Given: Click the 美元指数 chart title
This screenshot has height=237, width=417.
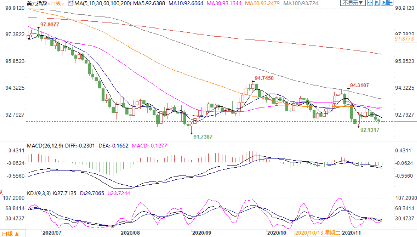Looking at the screenshot, I should click(x=37, y=3).
